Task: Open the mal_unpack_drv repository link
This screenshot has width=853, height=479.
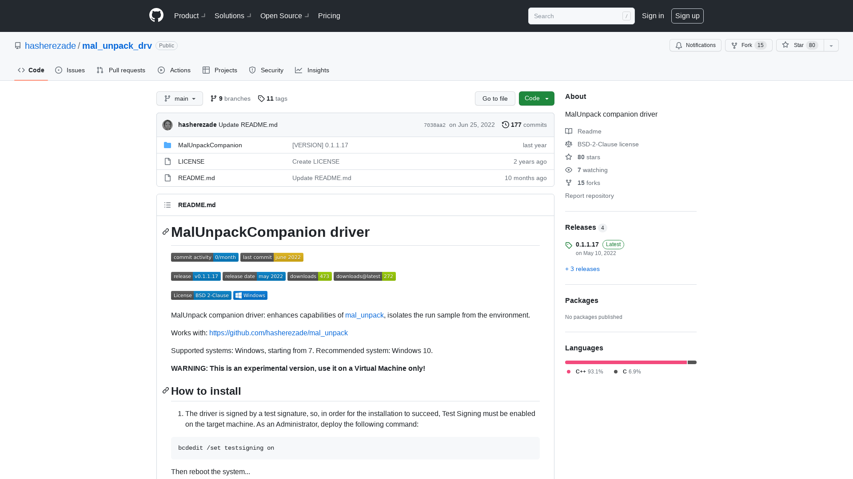Action: [x=117, y=46]
